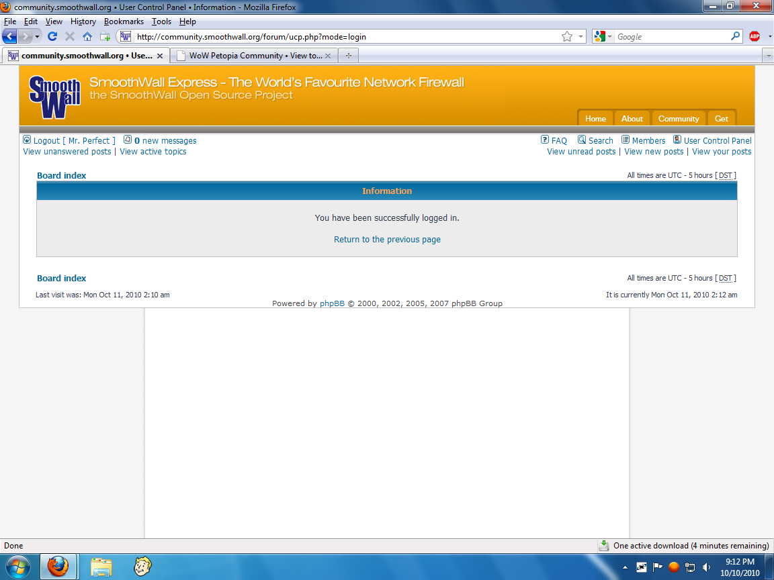Click the Vault Boy taskbar icon
This screenshot has width=774, height=580.
(x=142, y=566)
